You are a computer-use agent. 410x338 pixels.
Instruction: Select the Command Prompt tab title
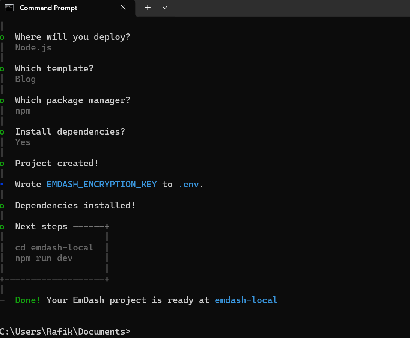(49, 8)
